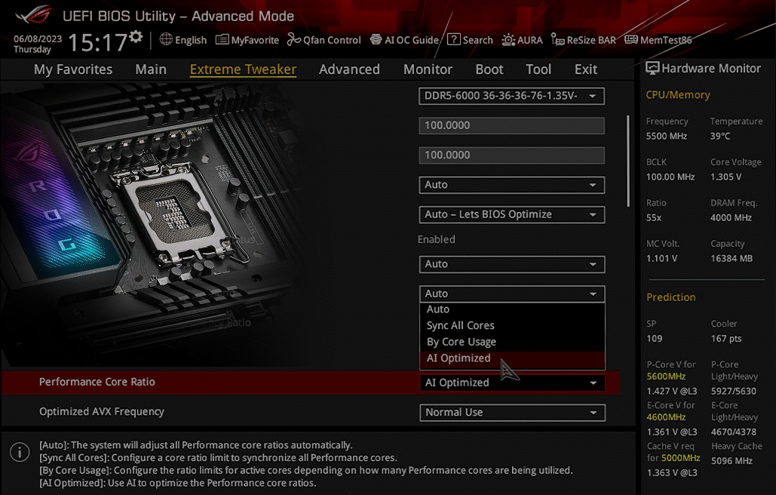This screenshot has height=495, width=776.
Task: Open AI OC Guide icon
Action: click(x=376, y=39)
